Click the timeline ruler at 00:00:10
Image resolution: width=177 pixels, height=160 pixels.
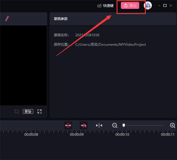[122, 134]
